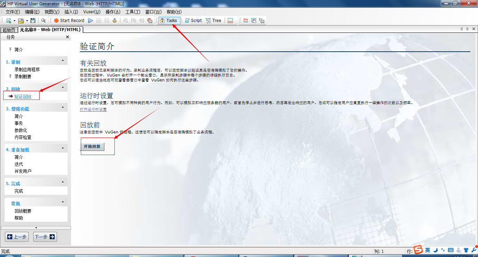Open the 视图(V) menu
This screenshot has height=257, width=478.
click(52, 12)
